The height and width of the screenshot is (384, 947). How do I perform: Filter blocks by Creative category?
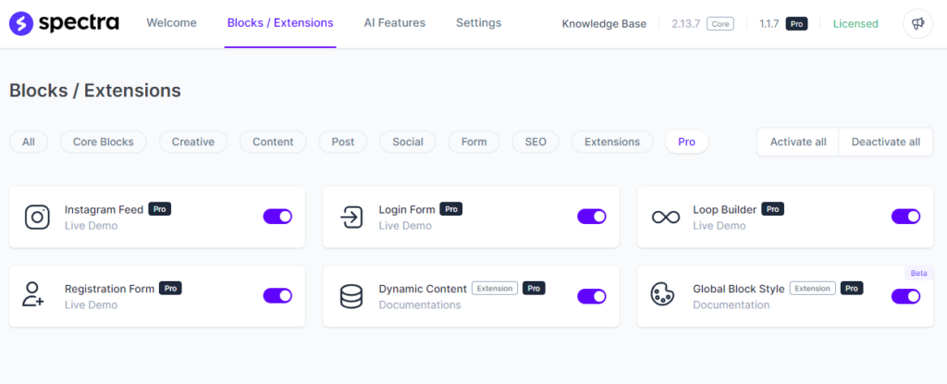pyautogui.click(x=193, y=142)
